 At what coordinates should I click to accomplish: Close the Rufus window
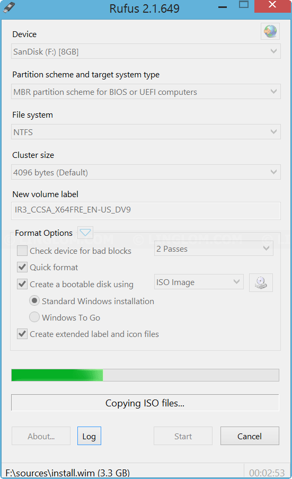(272, 5)
